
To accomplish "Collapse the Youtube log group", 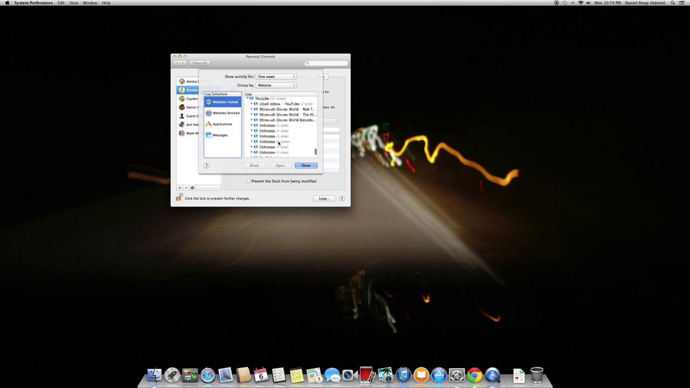I will click(247, 98).
